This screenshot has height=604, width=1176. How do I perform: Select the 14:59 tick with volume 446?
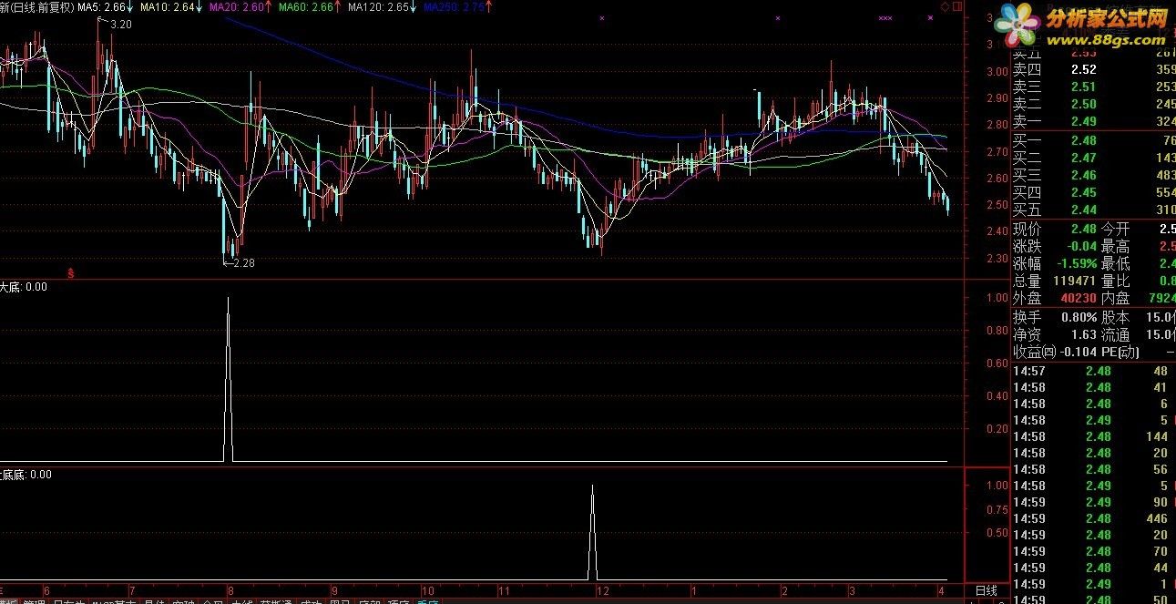click(x=1094, y=518)
